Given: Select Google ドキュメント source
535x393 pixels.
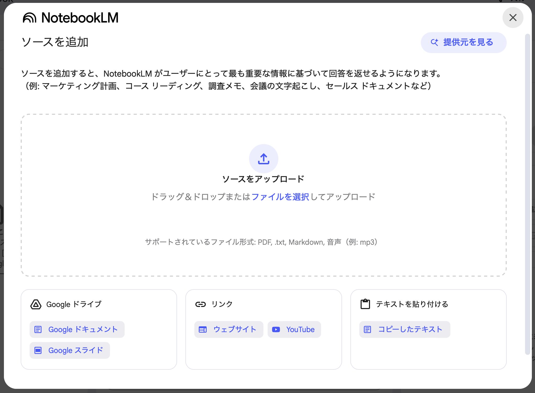Looking at the screenshot, I should click(77, 329).
